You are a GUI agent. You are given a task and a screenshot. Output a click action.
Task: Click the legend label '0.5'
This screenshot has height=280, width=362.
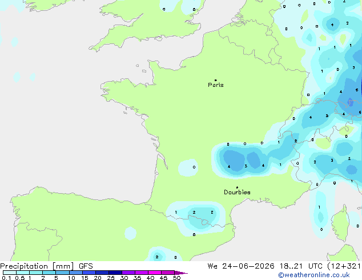[20, 278]
